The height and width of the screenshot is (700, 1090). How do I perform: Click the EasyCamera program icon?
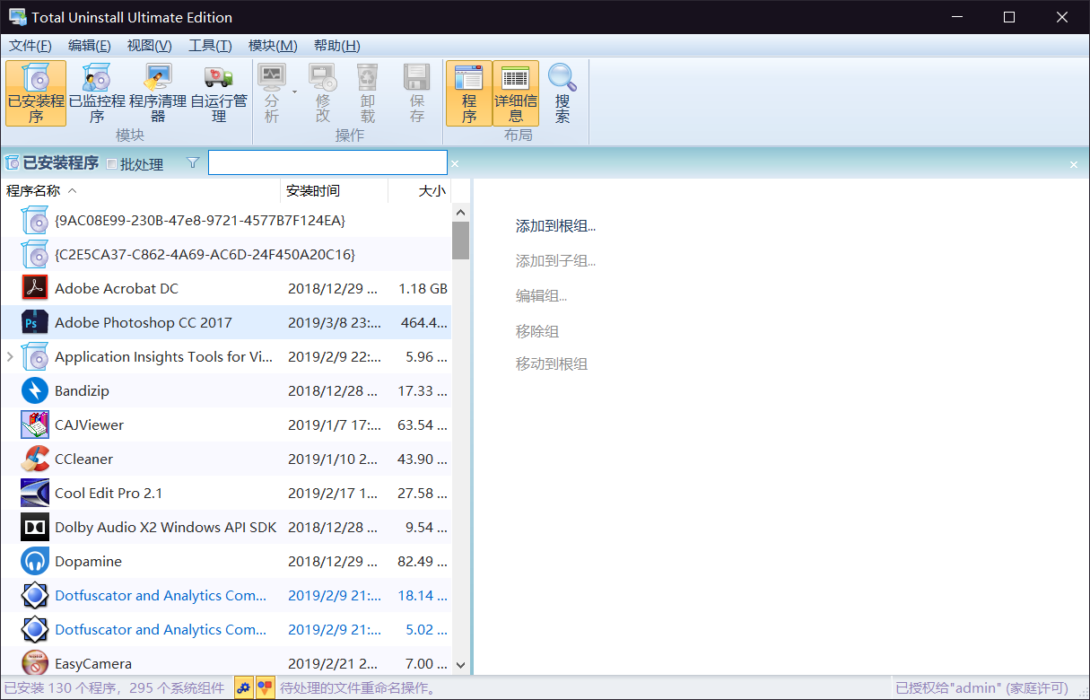[x=35, y=663]
